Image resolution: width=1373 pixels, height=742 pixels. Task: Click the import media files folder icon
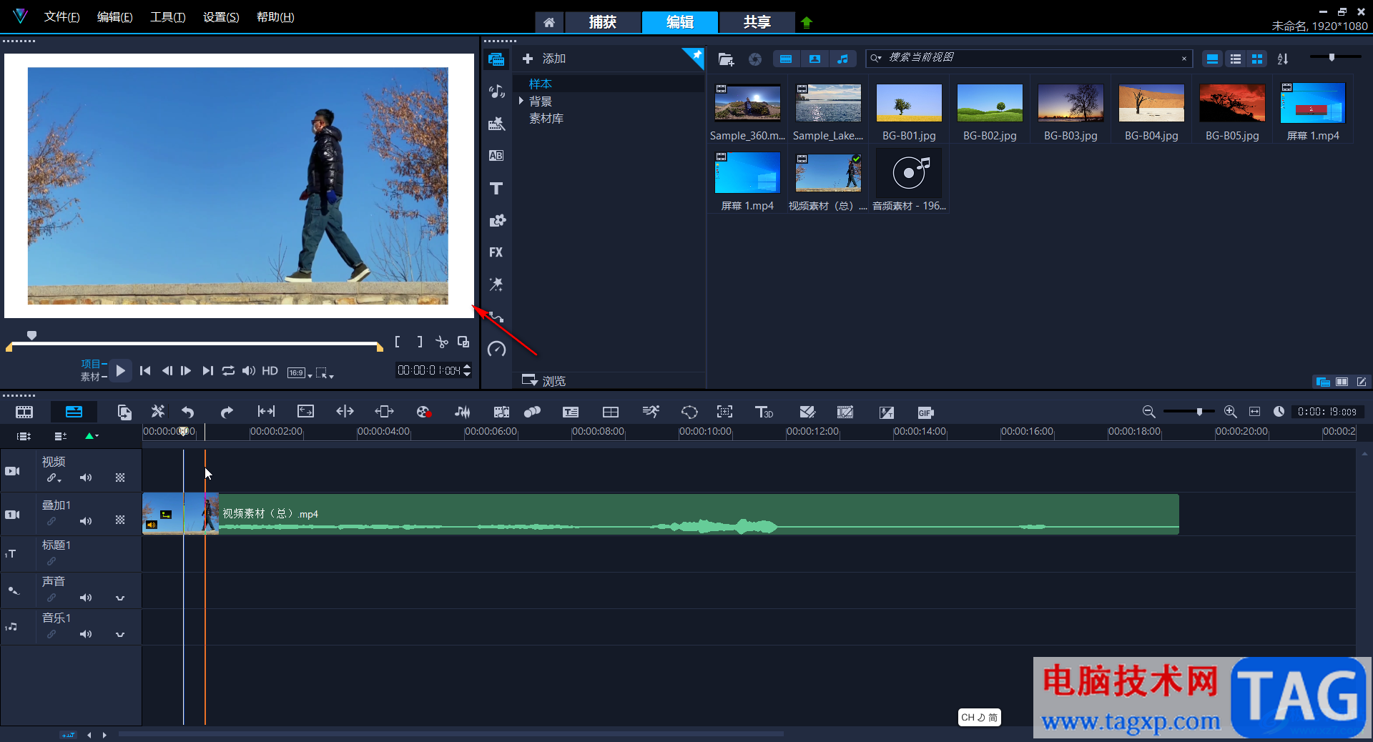pos(726,59)
